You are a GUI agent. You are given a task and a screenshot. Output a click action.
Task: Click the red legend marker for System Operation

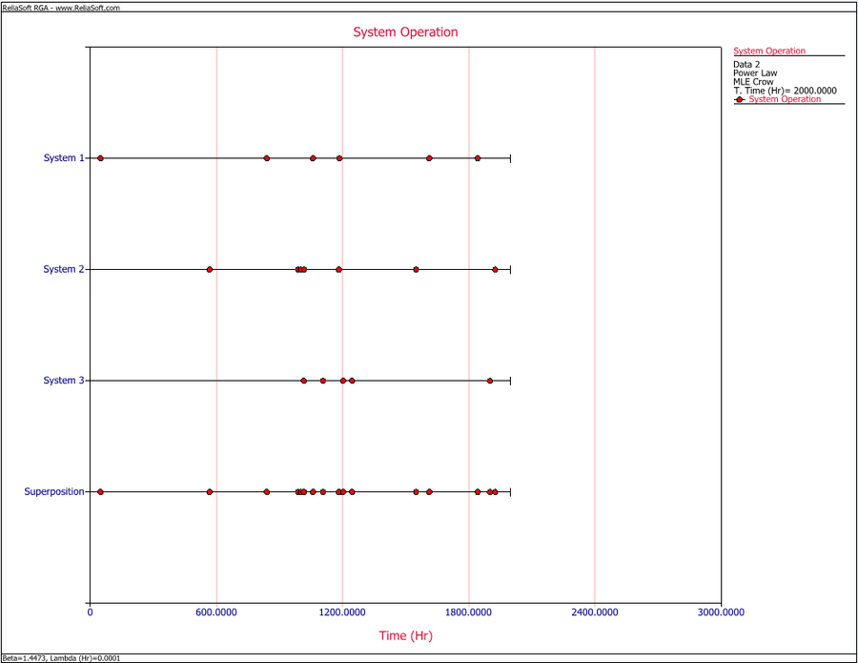coord(740,99)
